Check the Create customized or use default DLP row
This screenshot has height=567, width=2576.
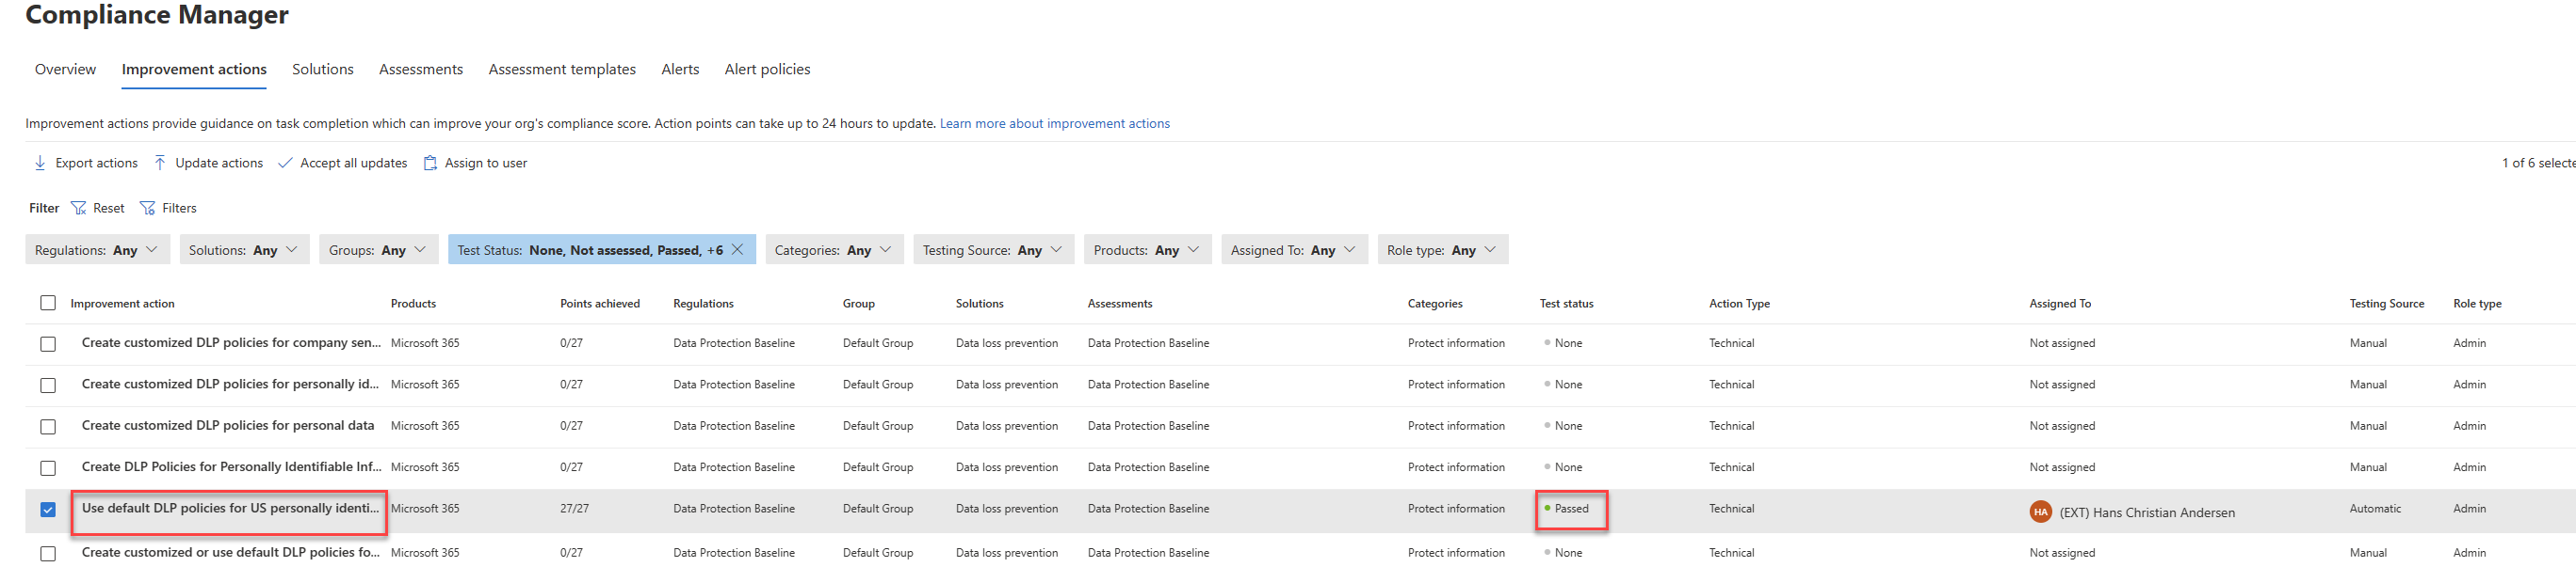48,553
